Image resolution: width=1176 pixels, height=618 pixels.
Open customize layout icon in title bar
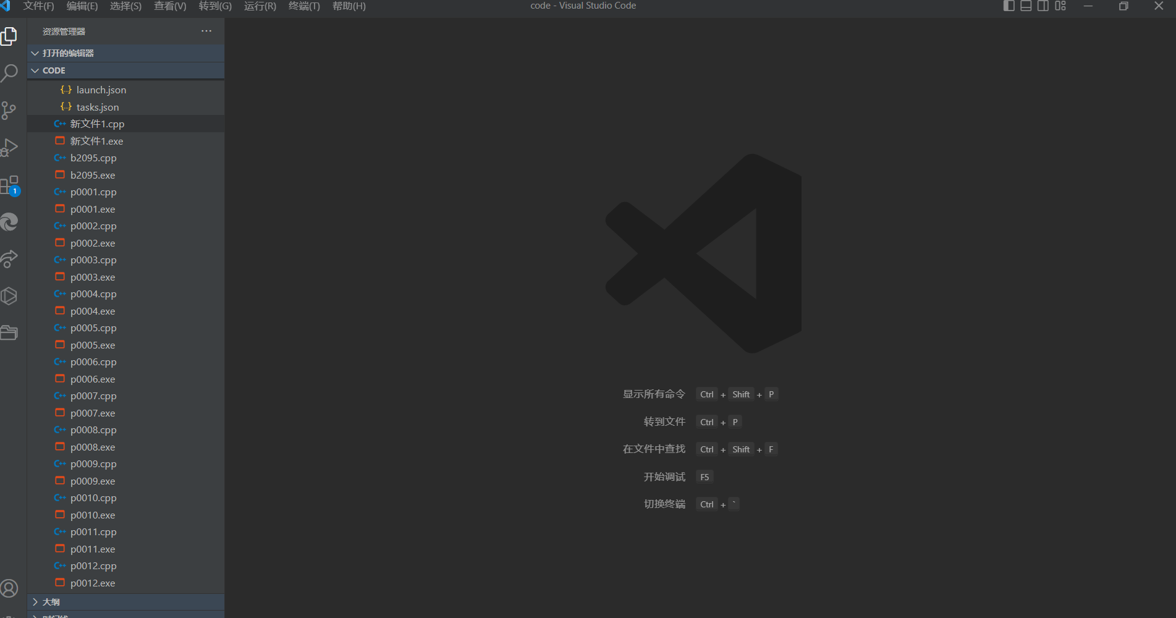(1060, 6)
